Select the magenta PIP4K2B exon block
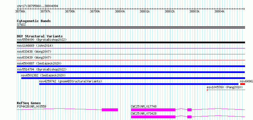253x120 pixels. pyautogui.click(x=110, y=110)
